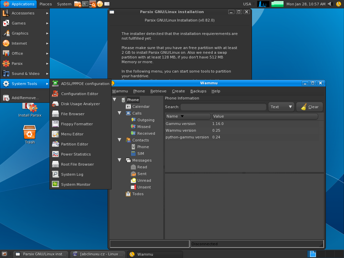
Task: Click the Search input field in Wammu
Action: (223, 107)
